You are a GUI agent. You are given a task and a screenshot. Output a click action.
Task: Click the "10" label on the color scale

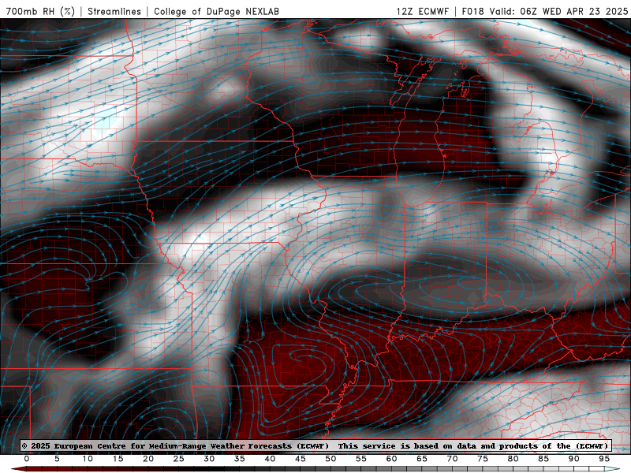pos(88,459)
